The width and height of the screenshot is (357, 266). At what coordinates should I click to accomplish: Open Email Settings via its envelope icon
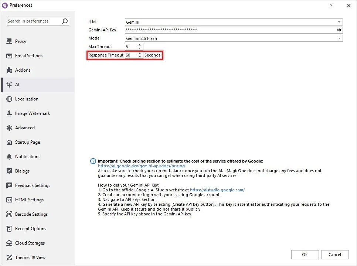(9, 56)
